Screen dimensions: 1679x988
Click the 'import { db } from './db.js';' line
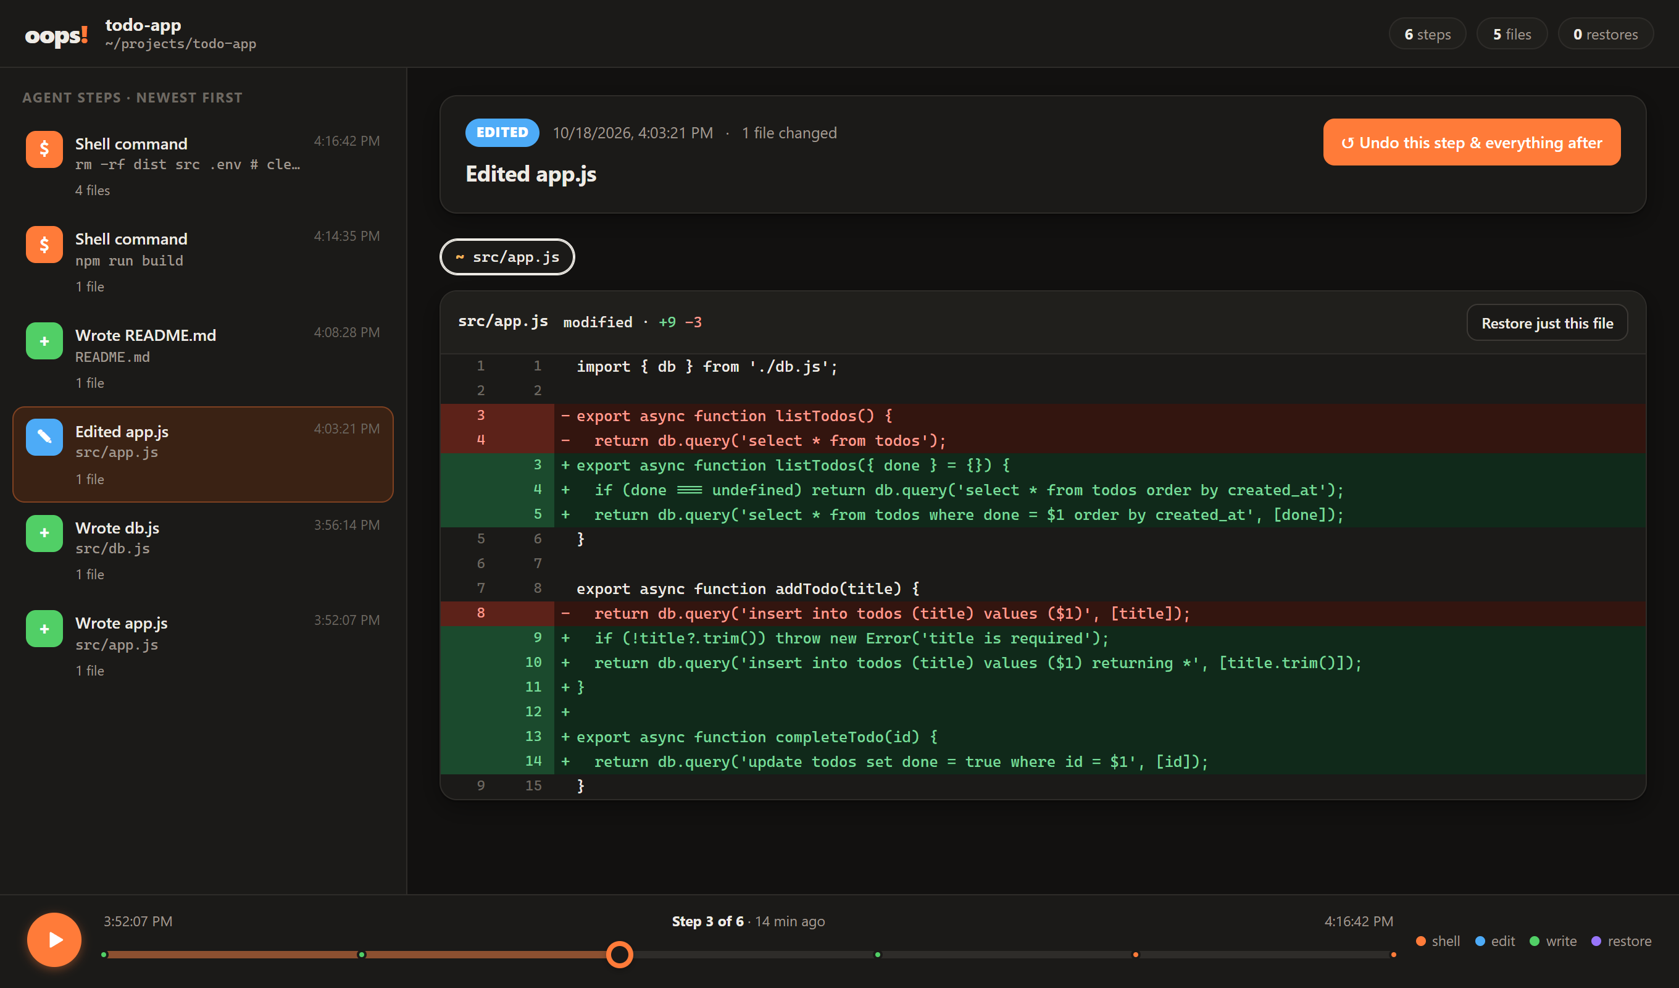point(1043,366)
